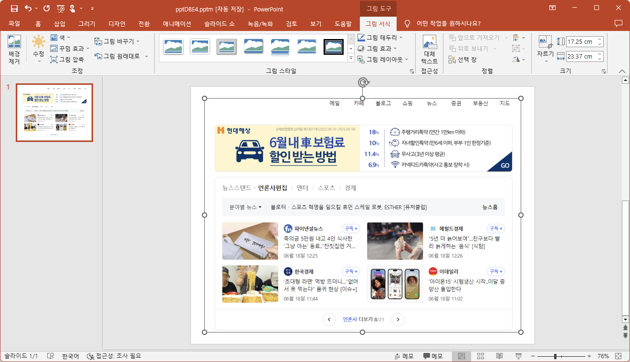Expand 그림 원래대로 dropdown arrow
630x362 pixels.
[x=147, y=56]
